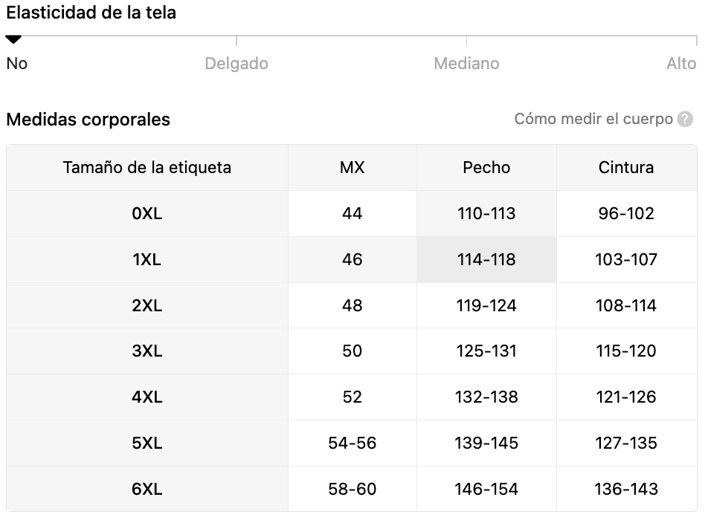The width and height of the screenshot is (708, 523).
Task: Select the 'Alto' elasticity level
Action: [x=681, y=64]
